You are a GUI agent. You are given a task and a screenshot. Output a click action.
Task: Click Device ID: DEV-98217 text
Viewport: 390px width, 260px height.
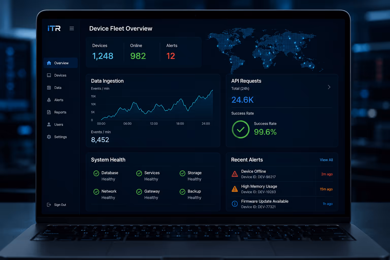click(258, 177)
